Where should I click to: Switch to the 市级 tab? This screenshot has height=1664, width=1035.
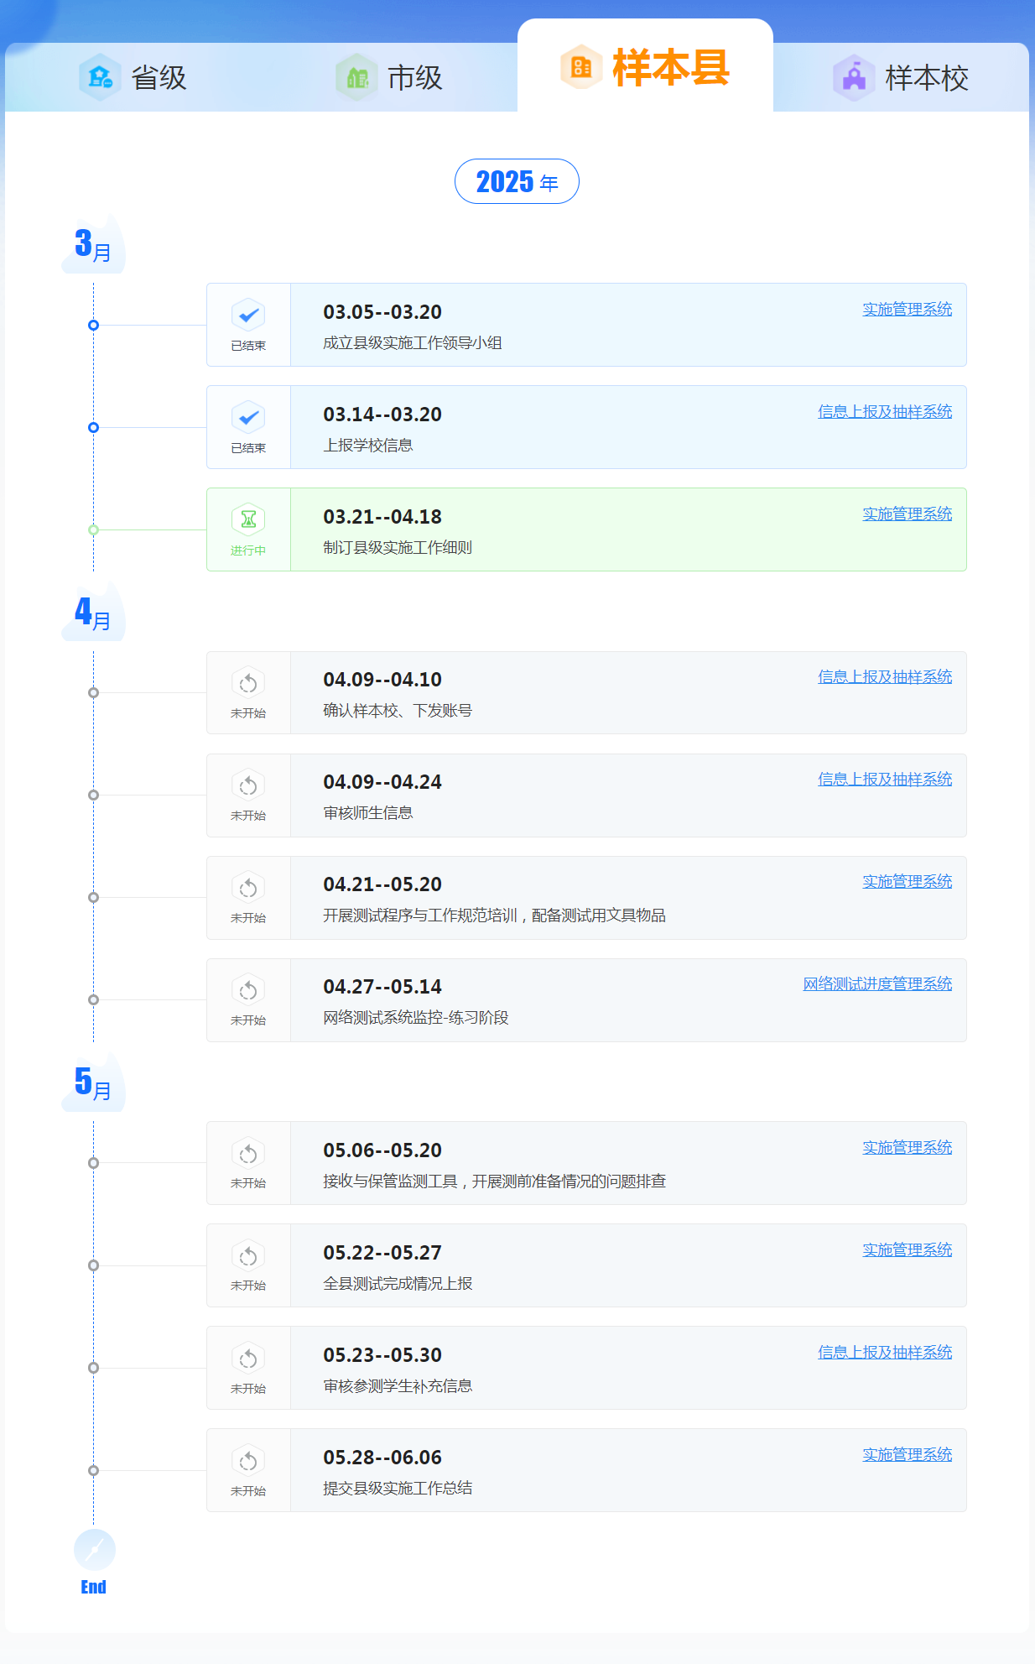click(389, 77)
